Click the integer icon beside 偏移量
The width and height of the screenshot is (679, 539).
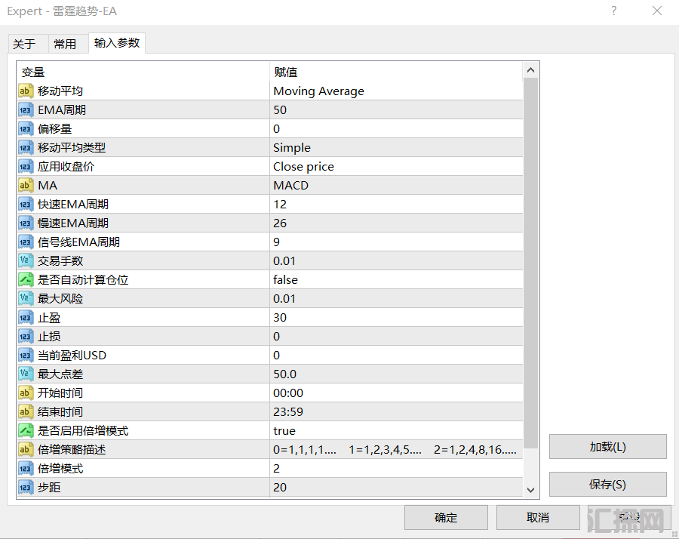click(26, 128)
